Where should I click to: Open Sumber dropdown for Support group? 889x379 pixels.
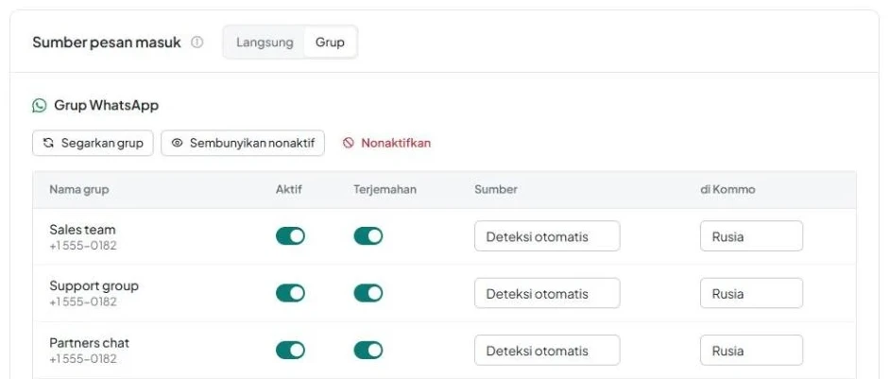pyautogui.click(x=547, y=293)
